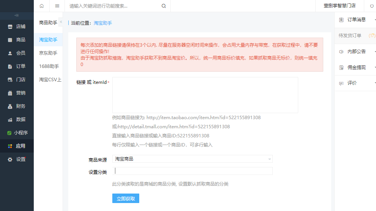The image size is (376, 211).
Task: Select 京东助手 submenu tab
Action: 48,53
